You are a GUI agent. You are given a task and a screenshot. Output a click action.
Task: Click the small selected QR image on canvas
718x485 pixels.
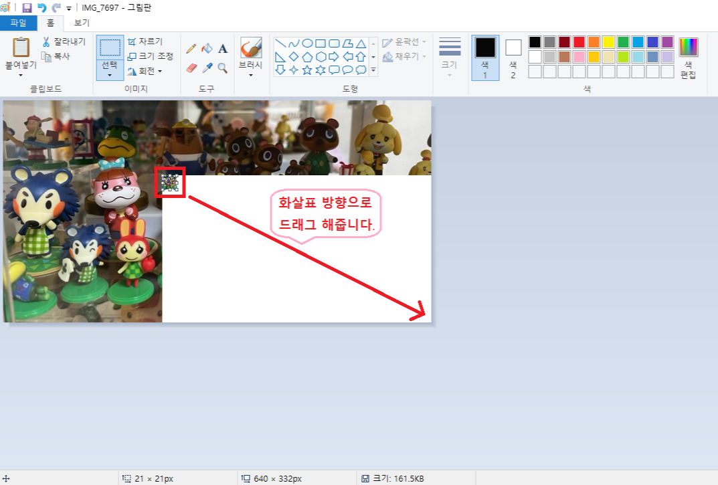170,182
